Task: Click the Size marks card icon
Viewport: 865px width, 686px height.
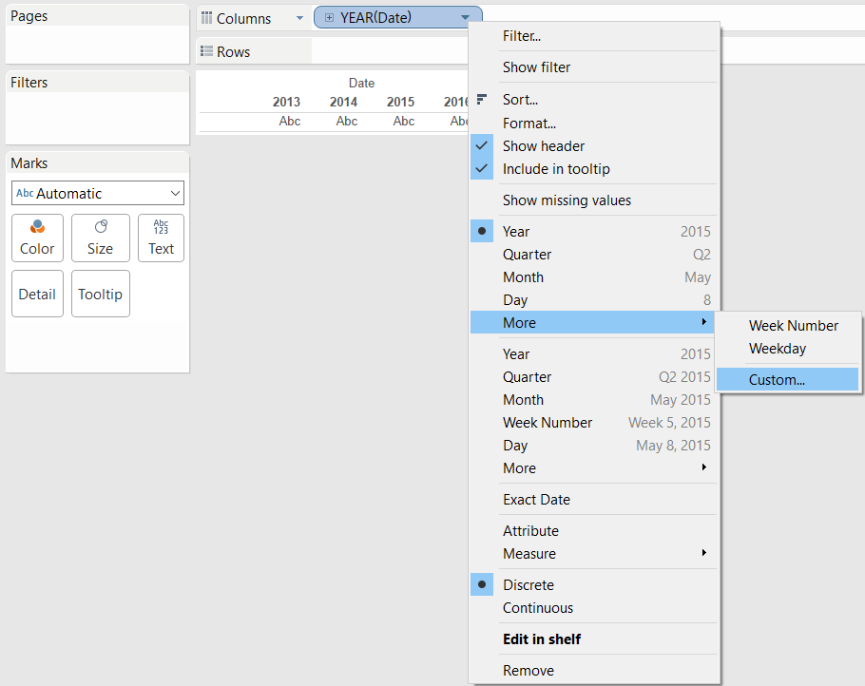Action: click(100, 227)
